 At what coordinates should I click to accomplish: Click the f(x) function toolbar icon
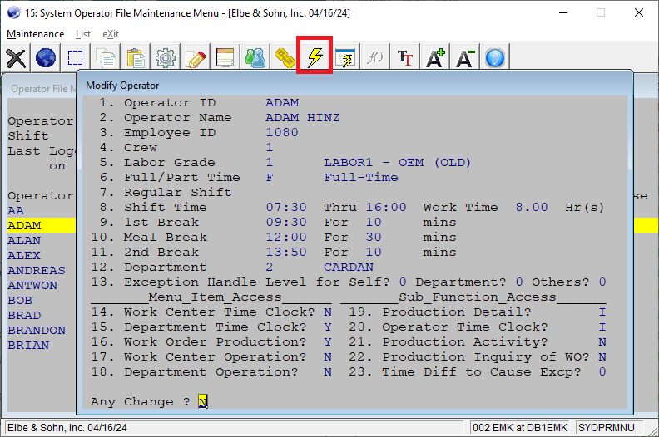375,57
